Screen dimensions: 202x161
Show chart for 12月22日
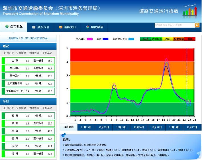[x=104, y=127]
